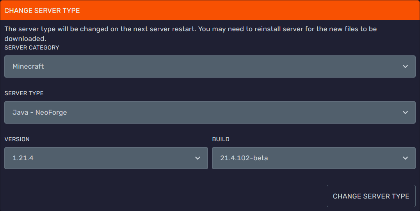Screen dimensions: 420x211
Task: Click the Server Type field label
Action: (x=24, y=94)
